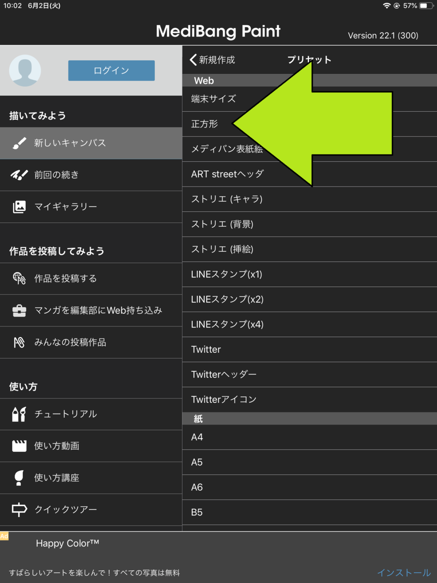This screenshot has height=583, width=437.
Task: Tap the brushes icon beside 前回の続き
Action: pos(19,175)
